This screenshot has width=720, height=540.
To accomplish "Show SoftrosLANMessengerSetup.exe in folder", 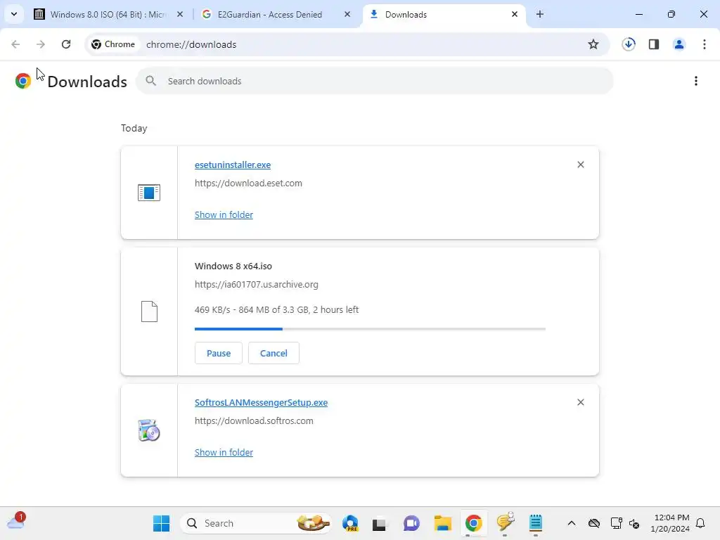I will 224,452.
